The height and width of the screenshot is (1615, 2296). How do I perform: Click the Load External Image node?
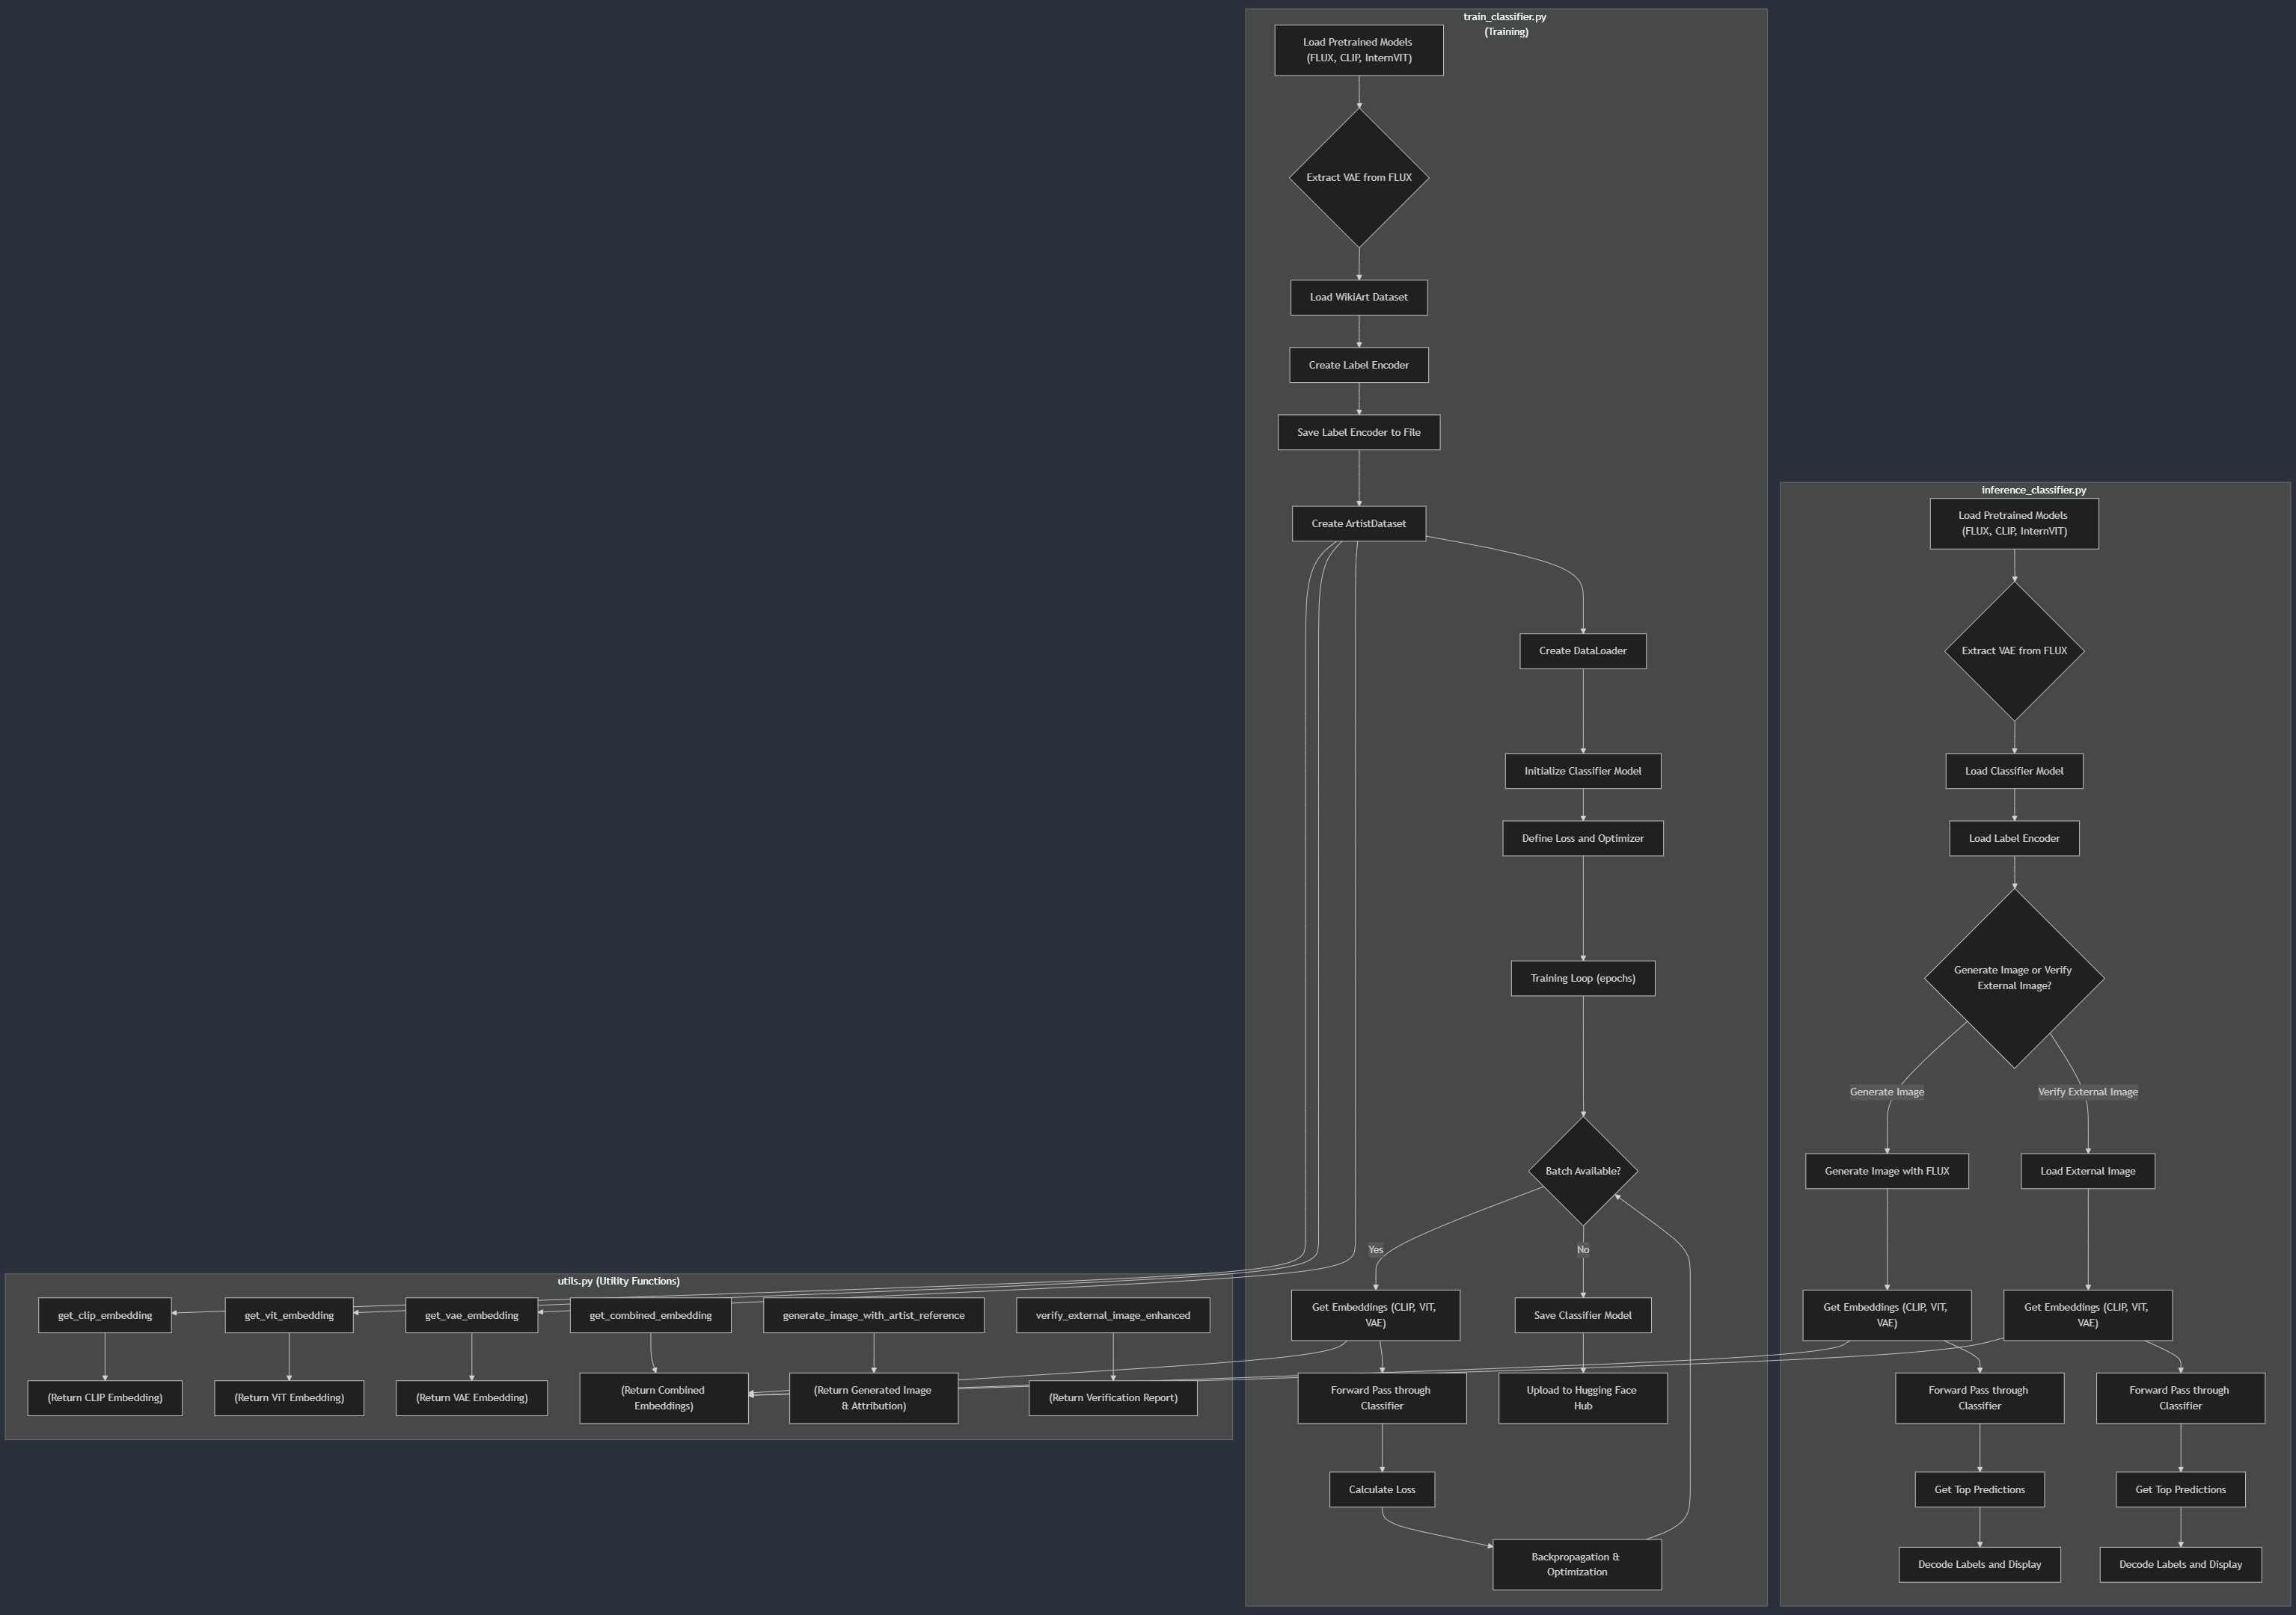tap(2087, 1170)
